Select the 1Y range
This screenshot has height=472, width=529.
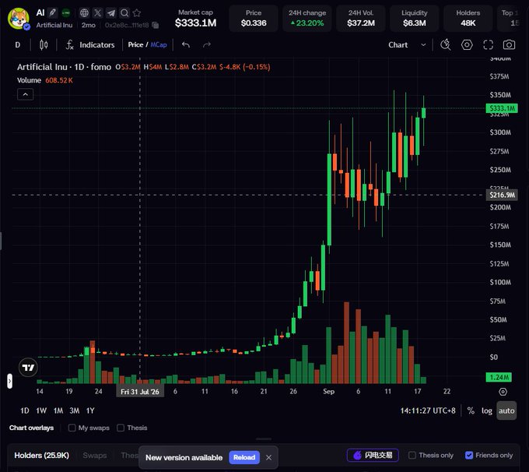click(90, 410)
